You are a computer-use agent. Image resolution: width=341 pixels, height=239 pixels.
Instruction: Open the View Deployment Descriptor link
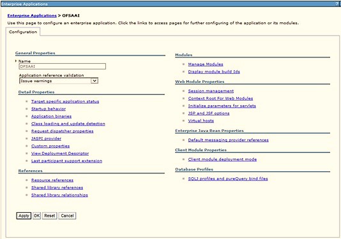click(60, 153)
